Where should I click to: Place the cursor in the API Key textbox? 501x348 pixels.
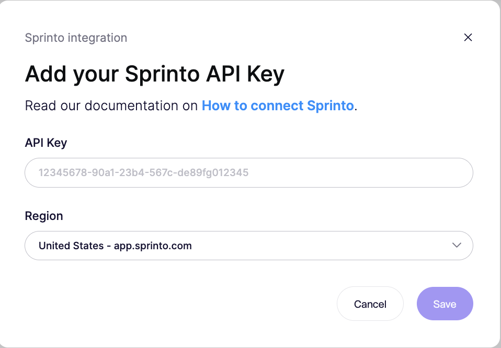point(249,172)
